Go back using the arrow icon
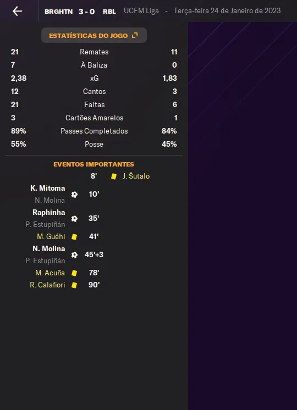Screen dimensions: 297x410 click(x=17, y=11)
